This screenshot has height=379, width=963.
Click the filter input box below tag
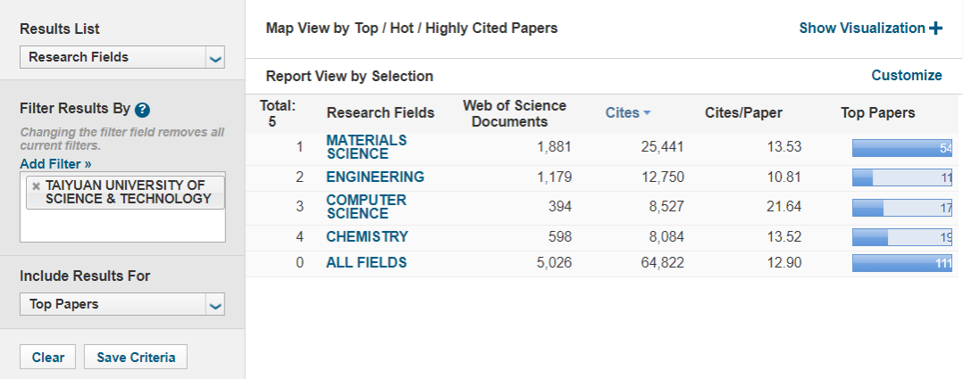[122, 227]
